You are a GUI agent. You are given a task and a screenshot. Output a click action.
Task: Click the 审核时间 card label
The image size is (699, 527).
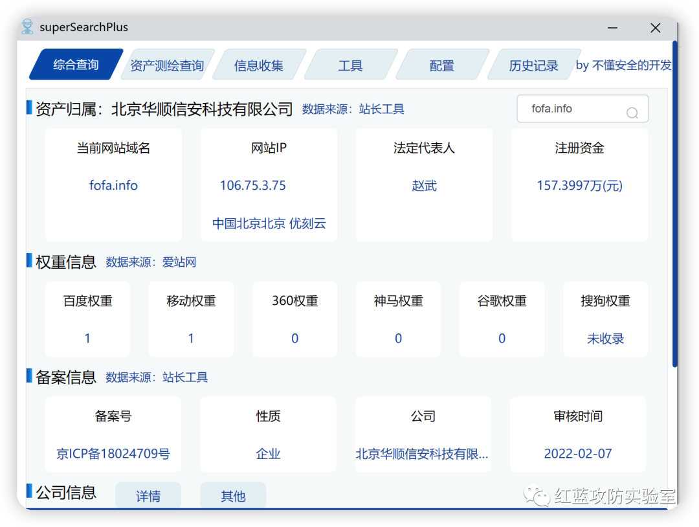point(578,416)
